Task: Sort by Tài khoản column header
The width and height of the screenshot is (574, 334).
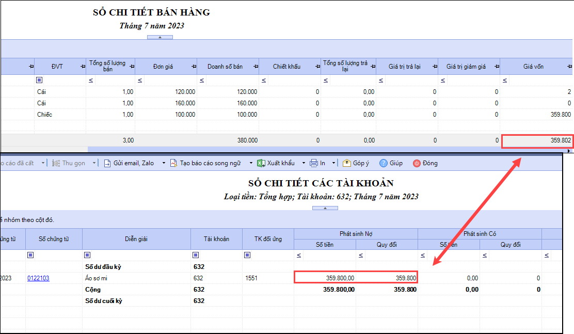Action: point(216,239)
